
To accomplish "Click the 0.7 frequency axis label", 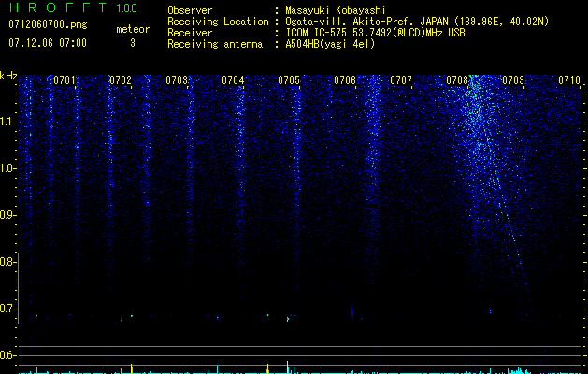I will click(x=7, y=309).
